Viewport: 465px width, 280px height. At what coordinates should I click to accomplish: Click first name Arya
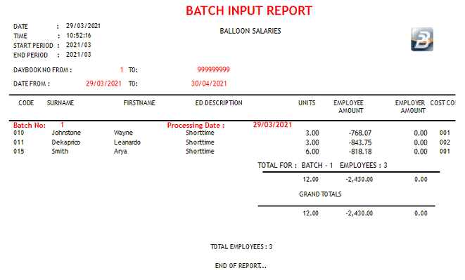click(x=120, y=152)
